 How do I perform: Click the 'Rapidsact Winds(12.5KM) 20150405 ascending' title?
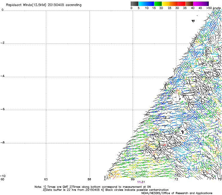pos(44,5)
